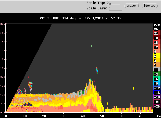The image size is (161, 118).
Task: Click the m/s units label
Action: click(157, 25)
